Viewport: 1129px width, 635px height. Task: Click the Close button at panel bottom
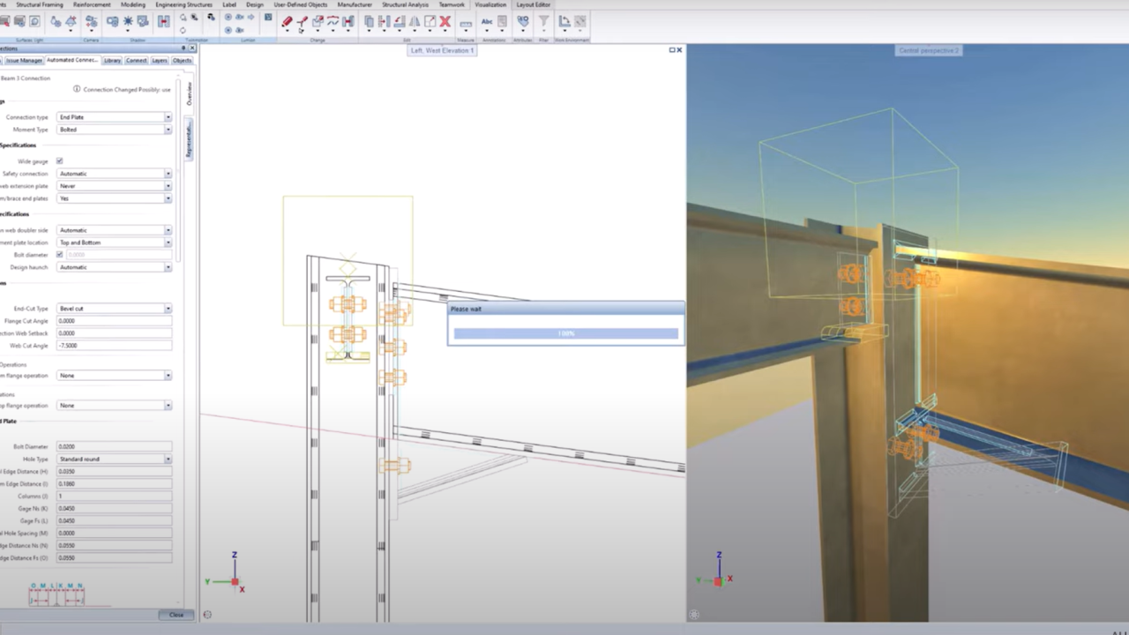[x=176, y=614]
